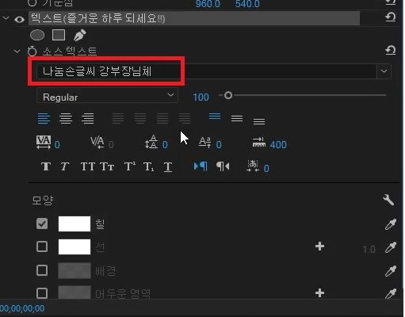Open the 모양 wrench settings
This screenshot has width=405, height=317.
tap(388, 200)
